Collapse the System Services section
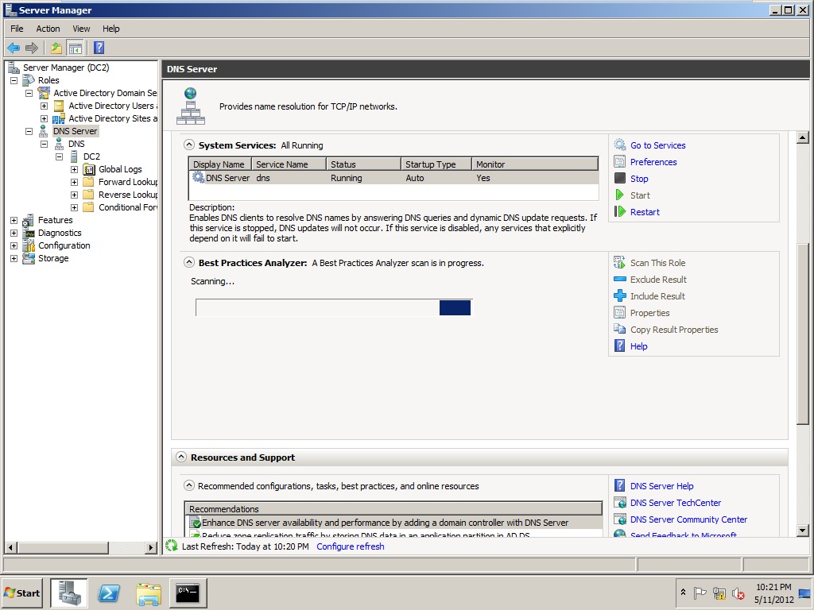Viewport: 814px width, 610px height. (x=189, y=145)
